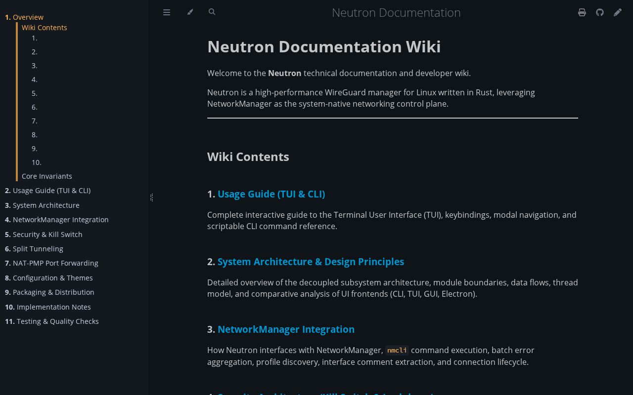Follow the NetworkManager Integration heading link
This screenshot has height=395, width=633.
click(x=286, y=329)
